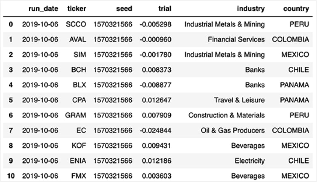Image resolution: width=317 pixels, height=182 pixels.
Task: Click the Electricity industry cell
Action: [250, 160]
